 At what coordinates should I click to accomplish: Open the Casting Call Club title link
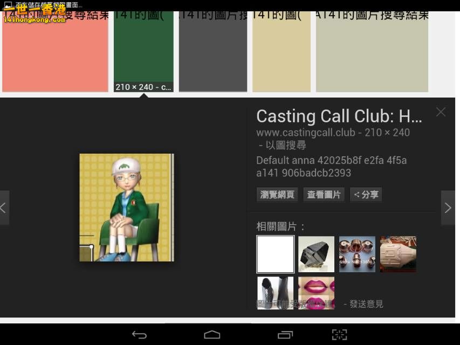click(339, 116)
